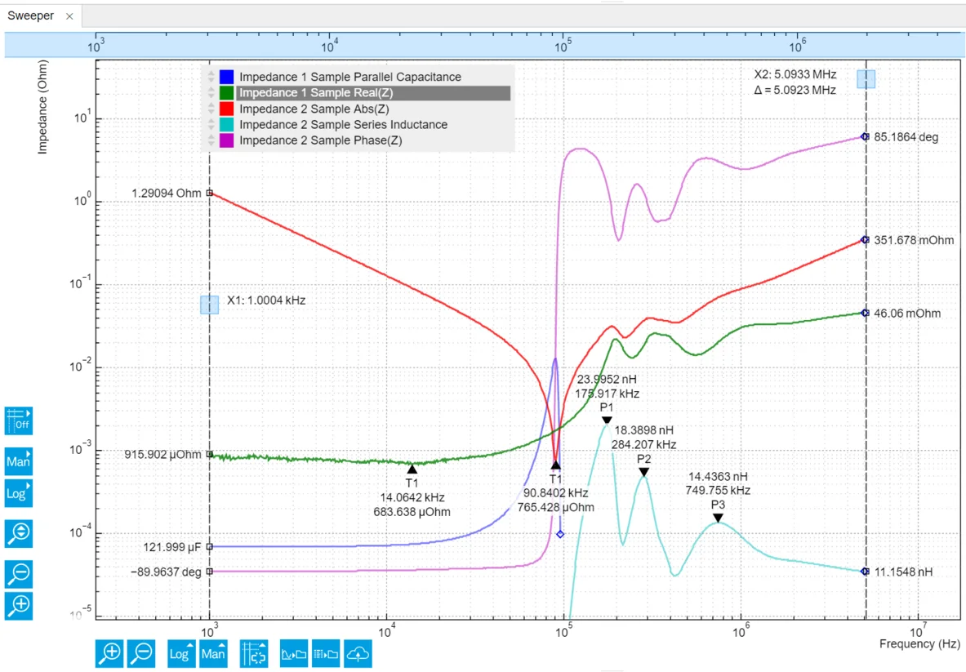
Task: Select the Impedance 2 Sample Abs(Z) legend entry
Action: click(310, 109)
